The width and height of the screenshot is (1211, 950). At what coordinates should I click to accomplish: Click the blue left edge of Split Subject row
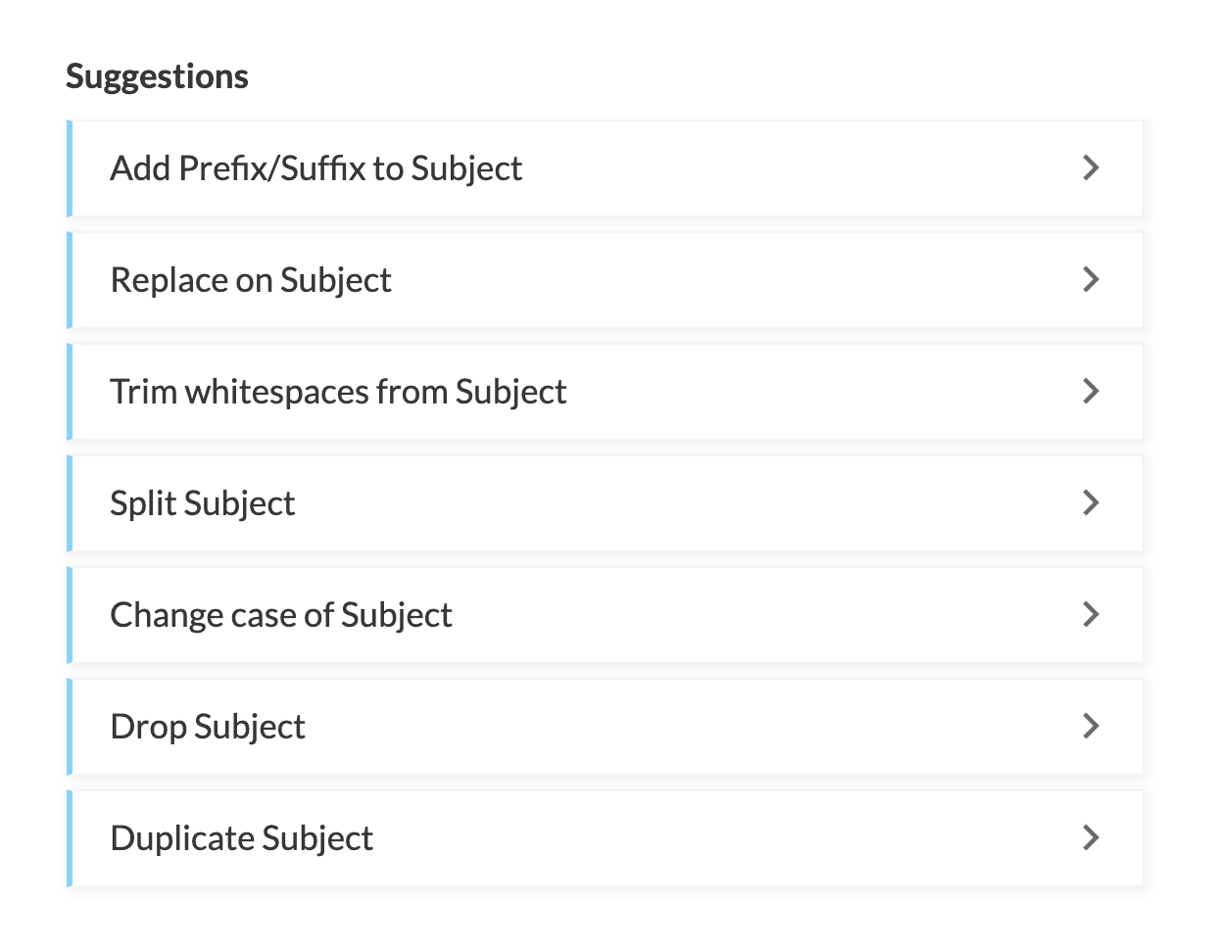pos(70,503)
